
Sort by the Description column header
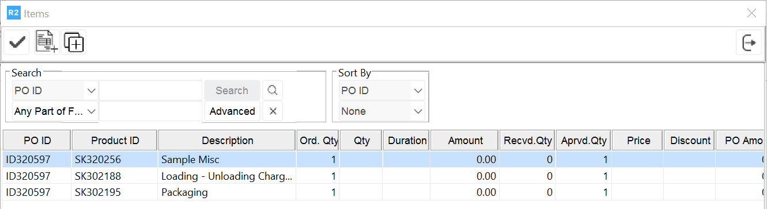(x=228, y=141)
